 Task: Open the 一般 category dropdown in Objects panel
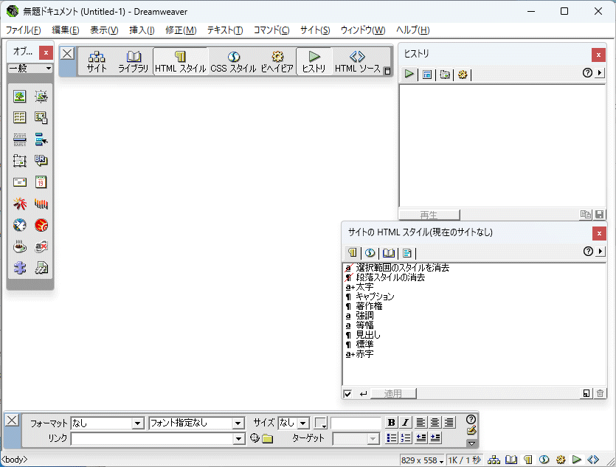30,67
